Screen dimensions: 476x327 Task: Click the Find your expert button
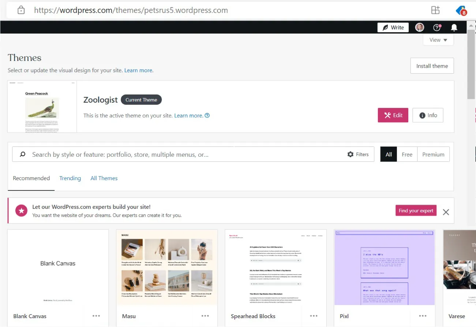[416, 211]
